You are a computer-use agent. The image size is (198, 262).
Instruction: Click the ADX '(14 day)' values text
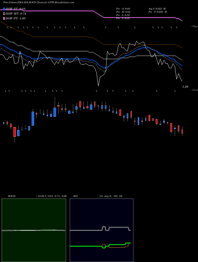(x=110, y=196)
